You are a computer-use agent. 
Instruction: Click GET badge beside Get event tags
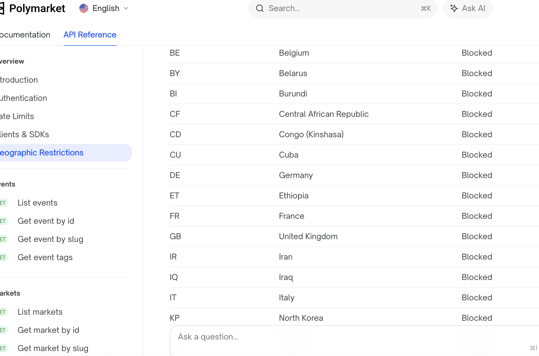(x=3, y=258)
